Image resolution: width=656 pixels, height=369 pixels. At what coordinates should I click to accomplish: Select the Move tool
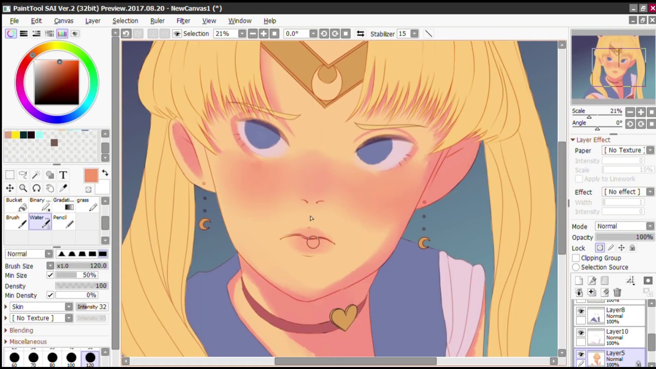(x=10, y=189)
